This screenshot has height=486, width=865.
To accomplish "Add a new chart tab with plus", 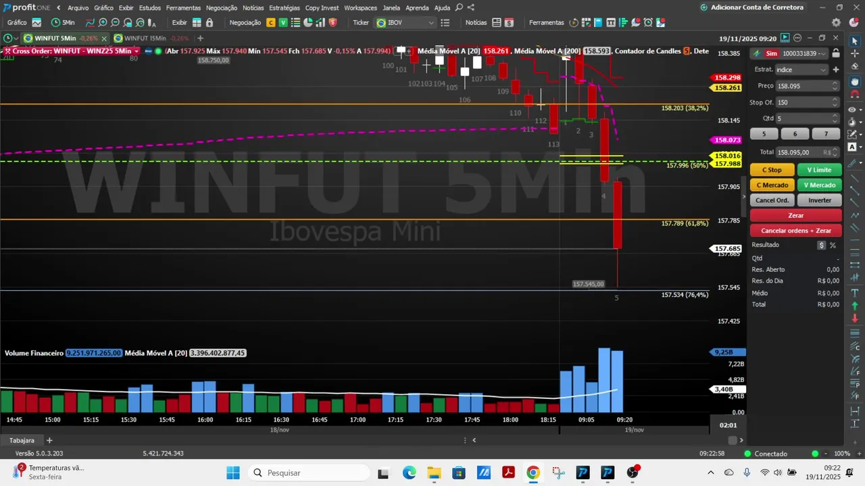I will click(200, 38).
